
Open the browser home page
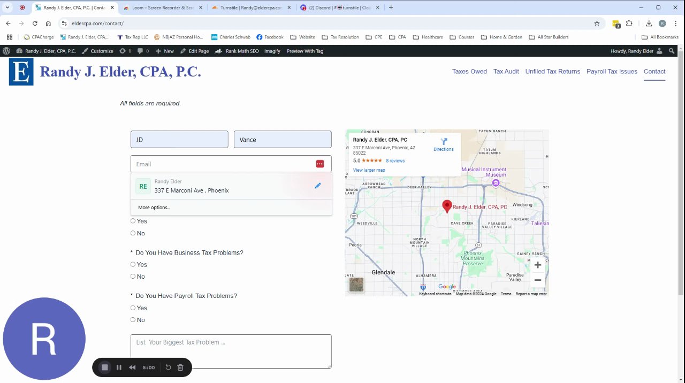(48, 24)
